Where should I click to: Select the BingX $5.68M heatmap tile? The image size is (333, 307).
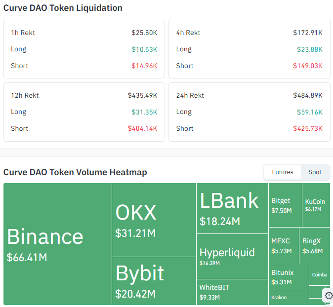click(315, 246)
